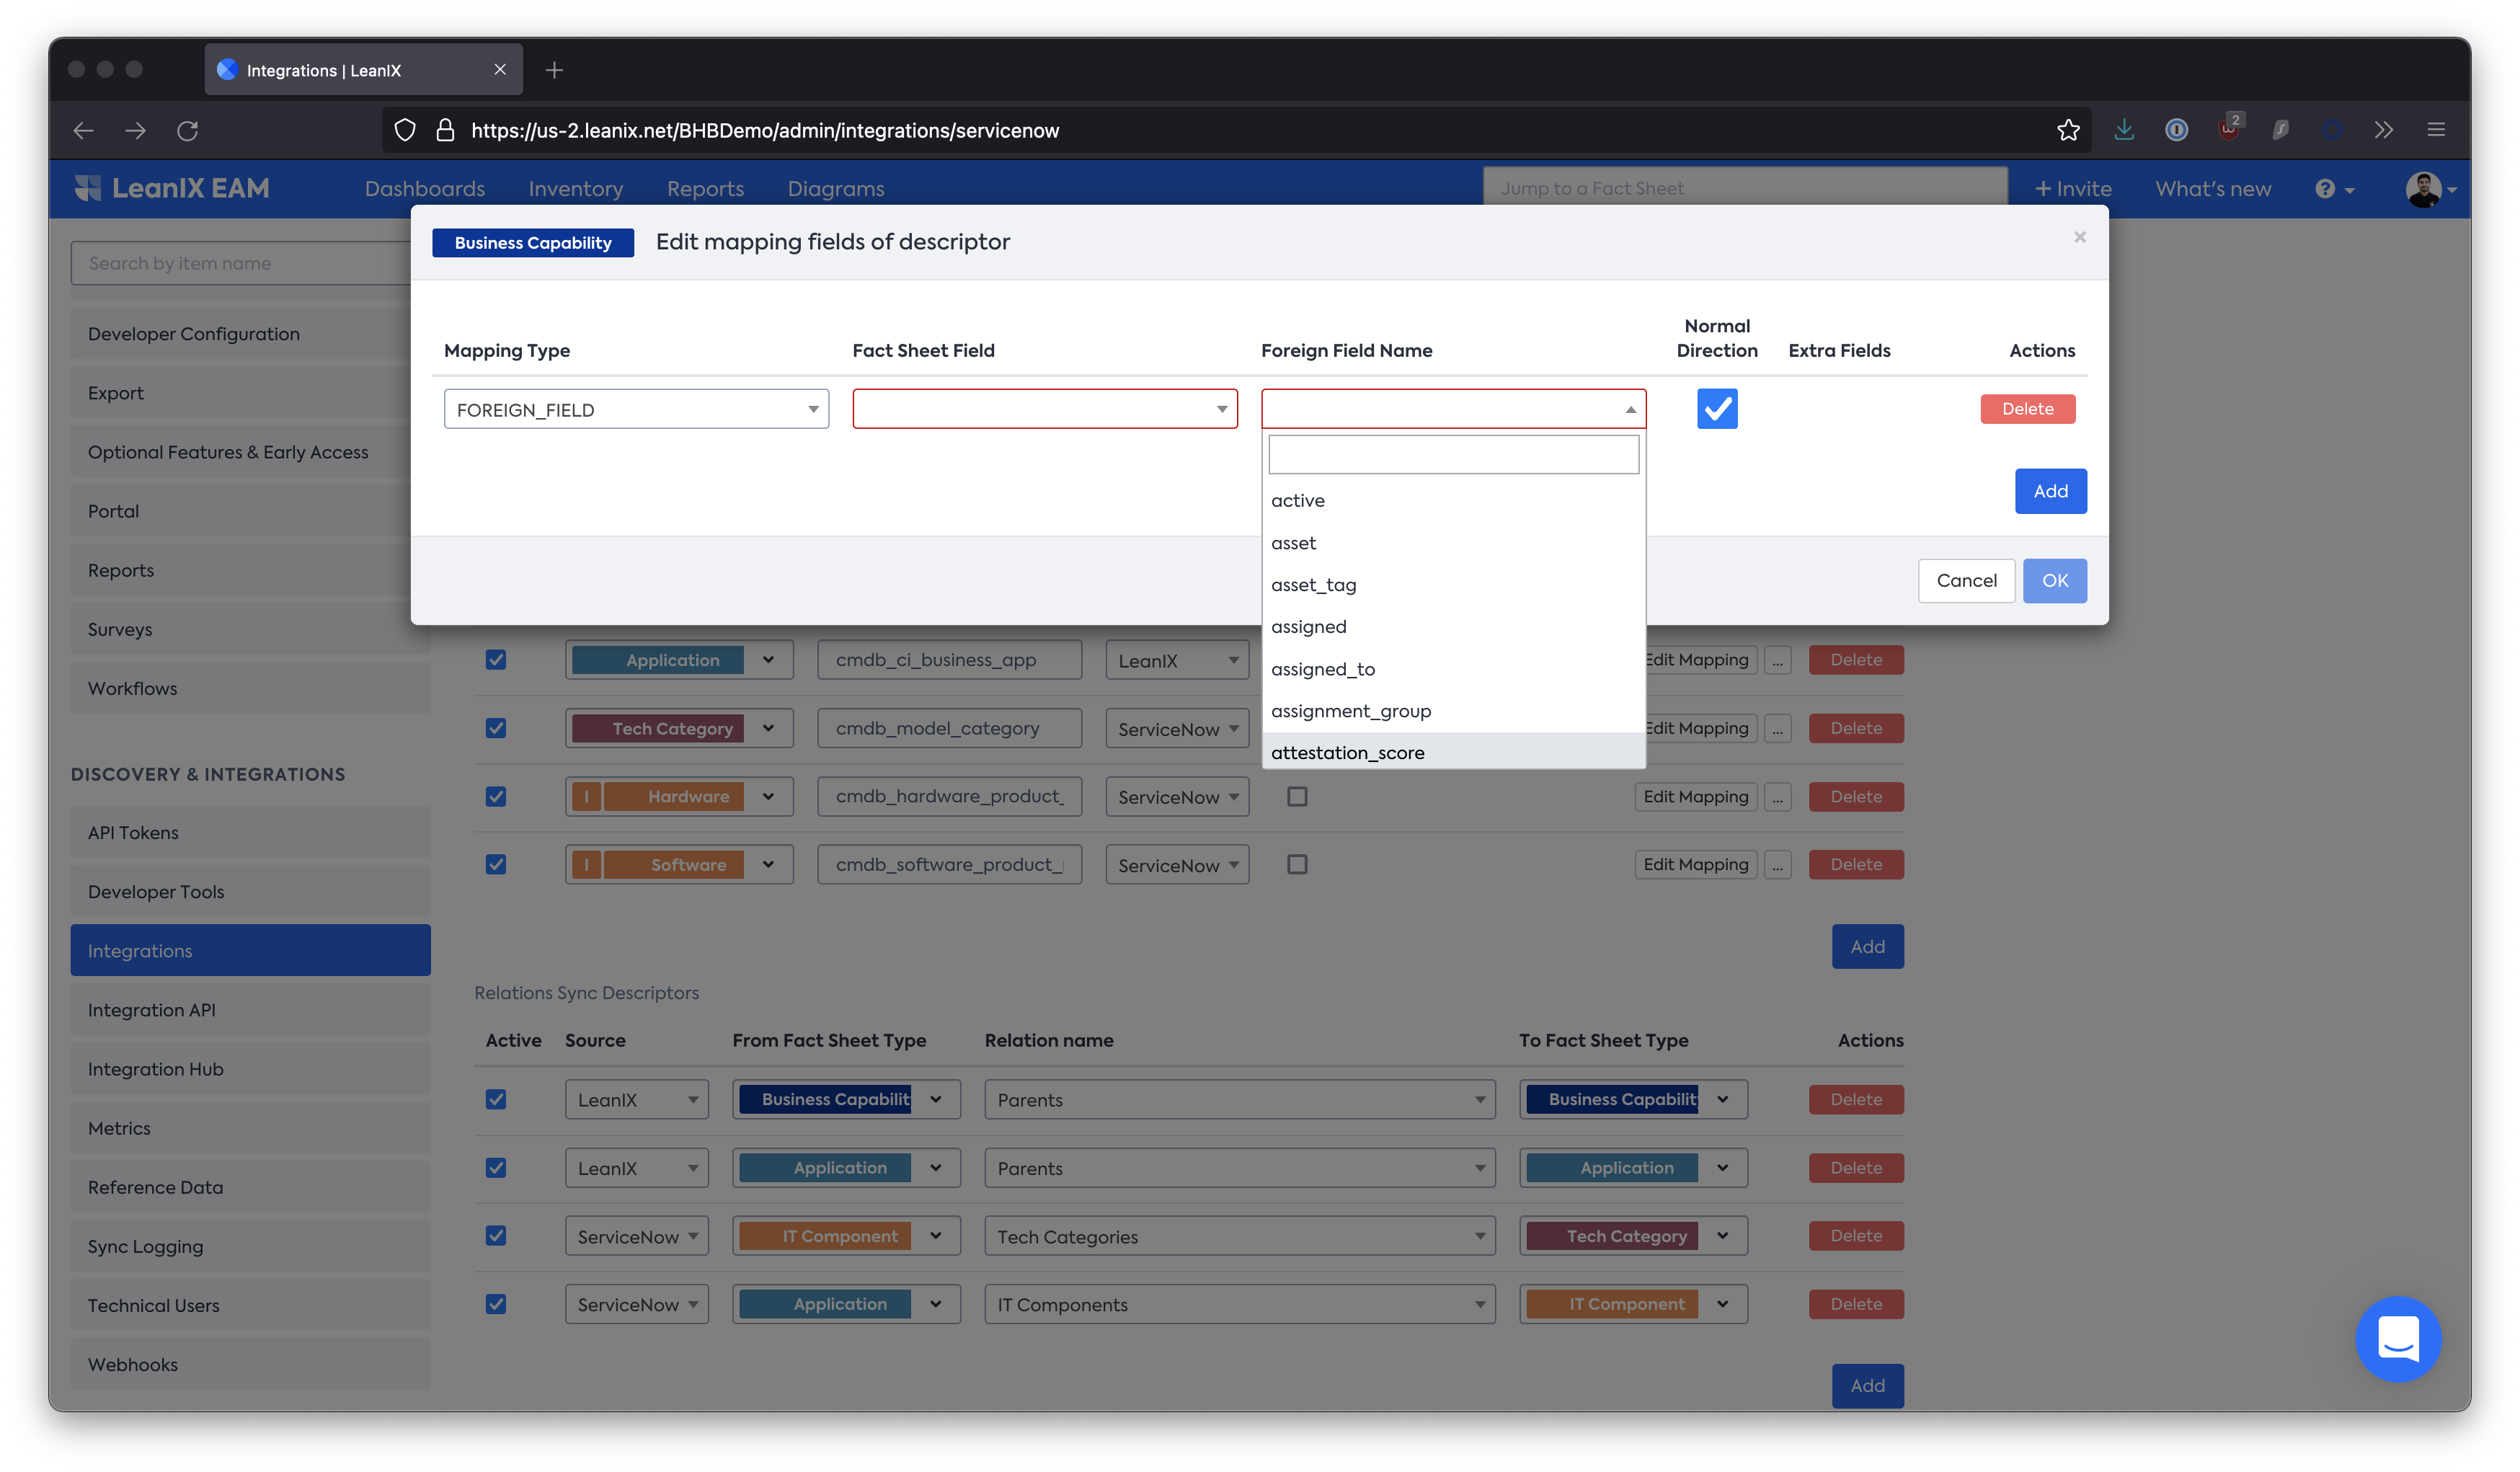Uncheck active checkbox for Tech Category row
Viewport: 2520px width, 1472px height.
[496, 728]
